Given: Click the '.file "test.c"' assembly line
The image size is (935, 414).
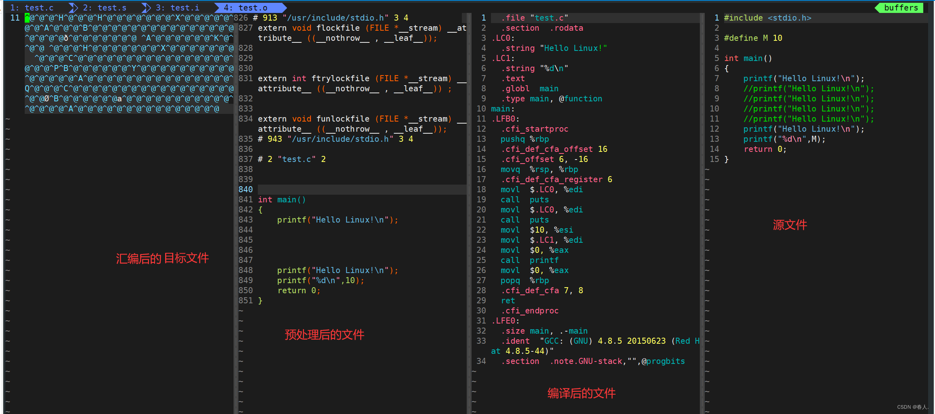Looking at the screenshot, I should point(534,18).
